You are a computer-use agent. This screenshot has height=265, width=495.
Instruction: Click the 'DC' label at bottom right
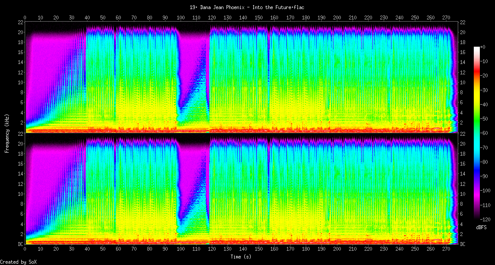463,244
